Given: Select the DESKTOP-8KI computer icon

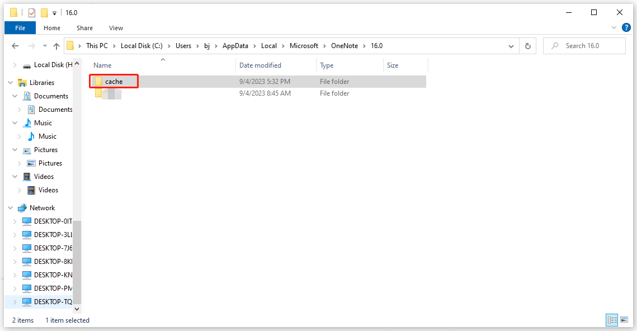Looking at the screenshot, I should coord(27,262).
